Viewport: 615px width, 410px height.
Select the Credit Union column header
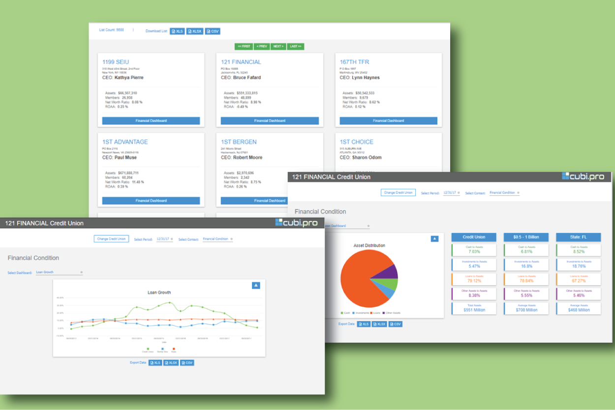pos(474,237)
